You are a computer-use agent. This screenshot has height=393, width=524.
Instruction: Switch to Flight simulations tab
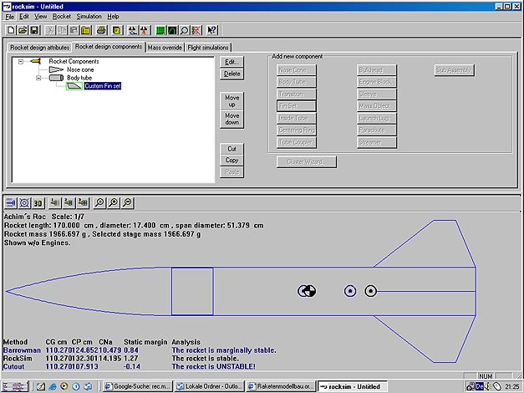click(208, 48)
